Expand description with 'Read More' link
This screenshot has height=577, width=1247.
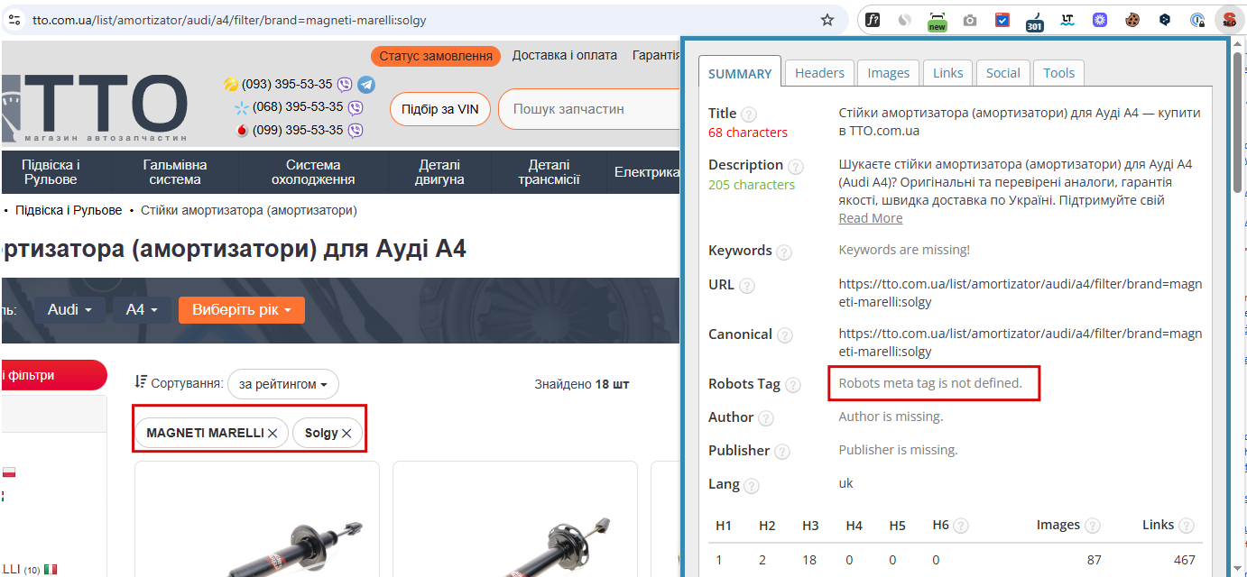point(871,218)
